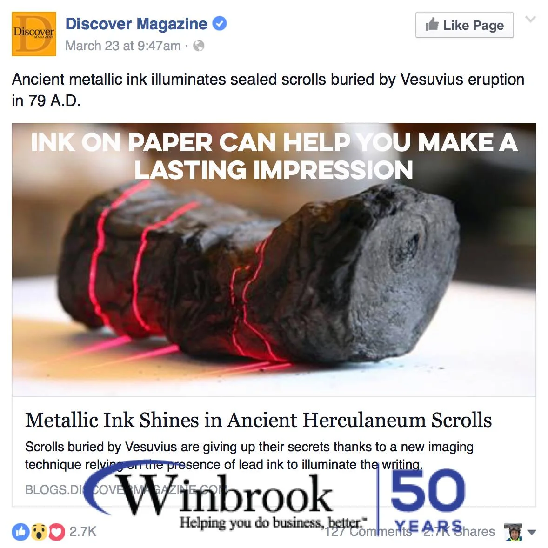The height and width of the screenshot is (548, 548).
Task: Click the blue verified checkmark badge
Action: coord(220,23)
